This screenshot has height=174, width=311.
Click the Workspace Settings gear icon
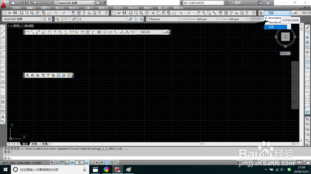coord(44,19)
